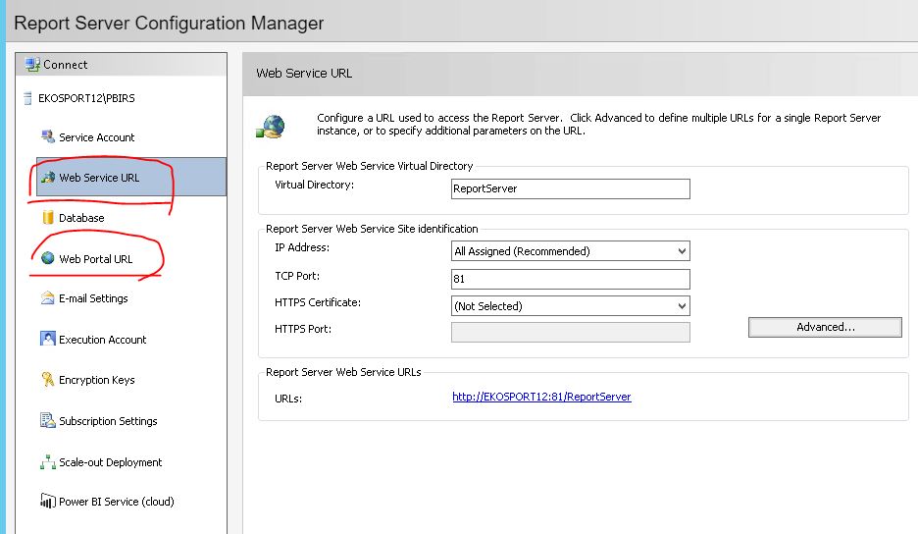The image size is (918, 534).
Task: Click the HTTPS Certificate: label
Action: point(318,302)
